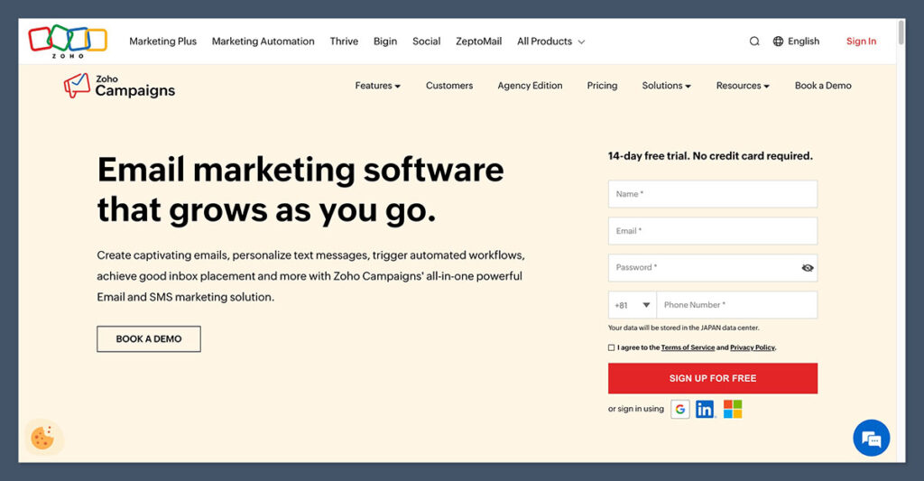924x481 pixels.
Task: Click Book a Demo in navigation
Action: tap(823, 86)
